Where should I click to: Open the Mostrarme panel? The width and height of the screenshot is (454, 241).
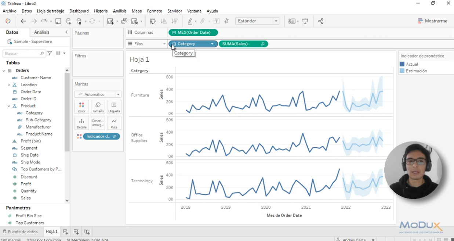point(433,21)
